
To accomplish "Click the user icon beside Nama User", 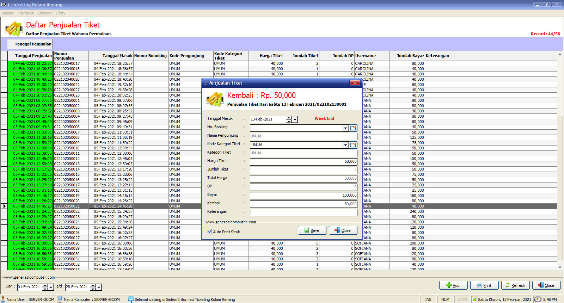I will pos(3,299).
